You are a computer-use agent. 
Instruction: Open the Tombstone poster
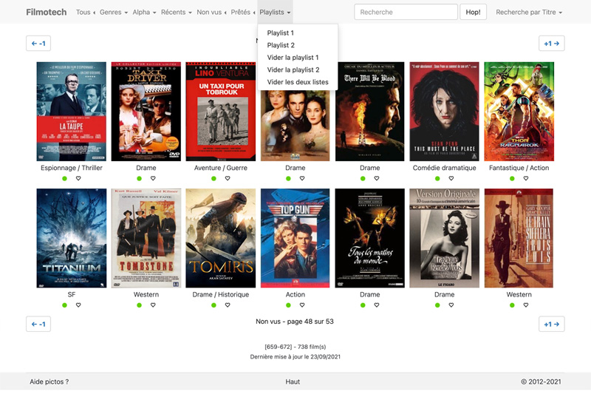coord(146,238)
